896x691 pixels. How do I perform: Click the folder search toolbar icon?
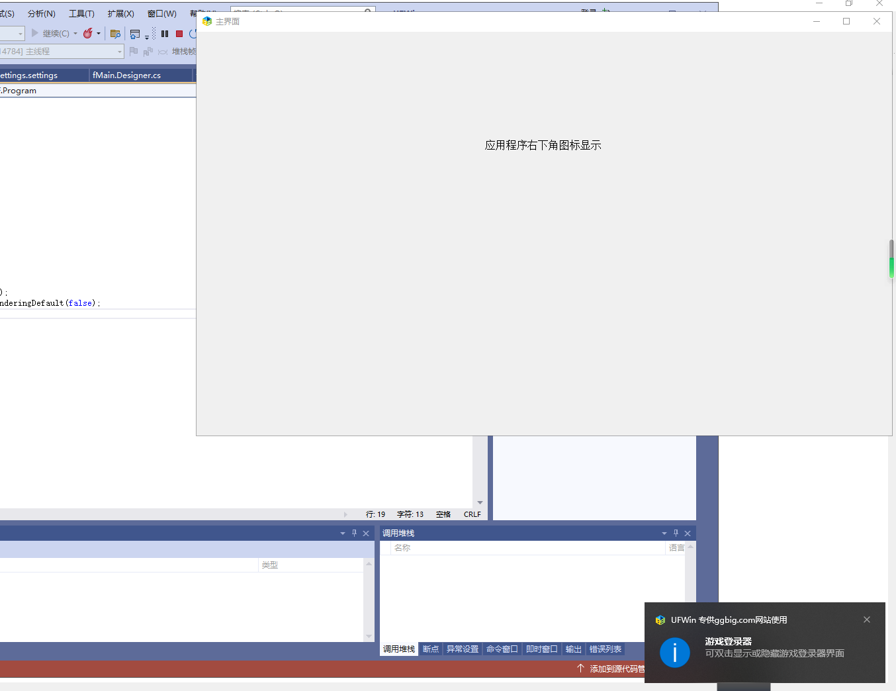[x=115, y=33]
